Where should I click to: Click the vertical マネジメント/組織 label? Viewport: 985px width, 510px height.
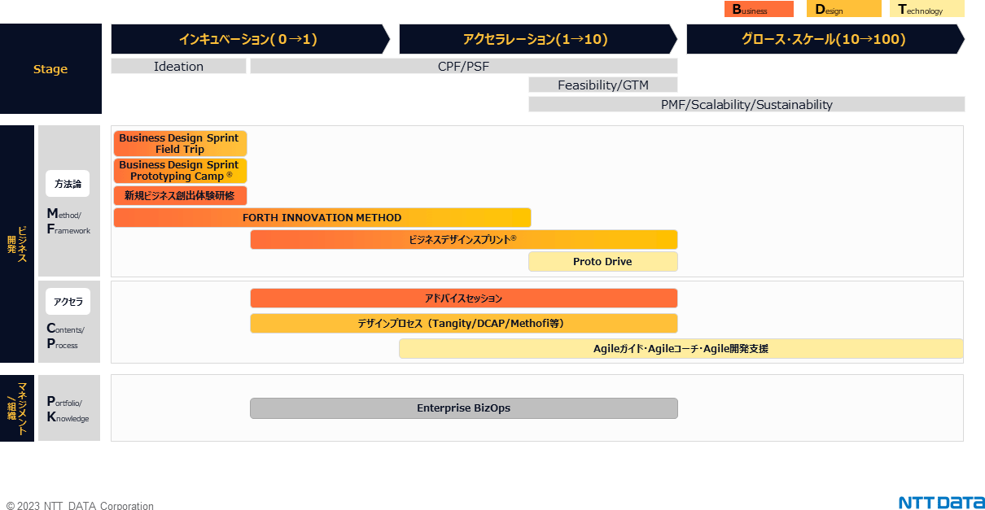(x=17, y=408)
